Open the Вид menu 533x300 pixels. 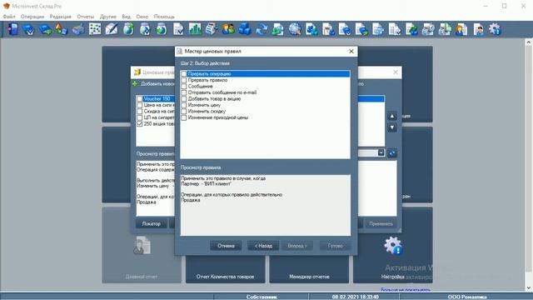[x=126, y=17]
